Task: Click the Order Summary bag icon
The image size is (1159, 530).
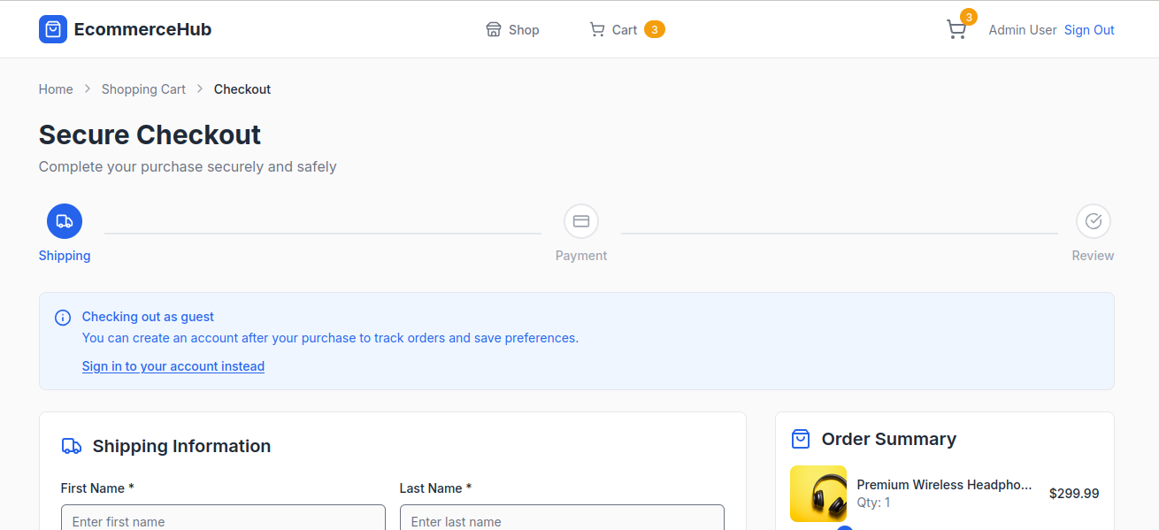Action: point(801,439)
